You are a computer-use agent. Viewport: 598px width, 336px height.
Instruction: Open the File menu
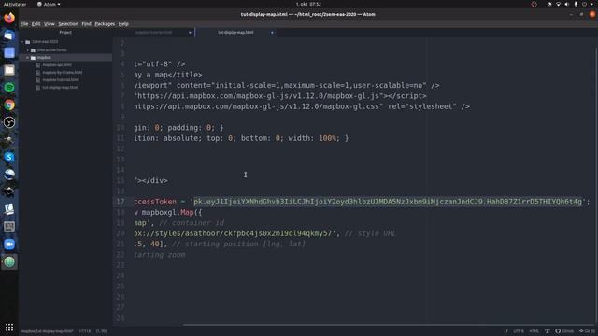click(x=24, y=24)
